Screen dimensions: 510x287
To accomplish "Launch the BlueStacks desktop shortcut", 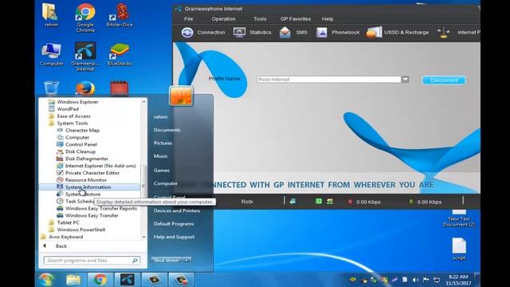I will click(x=120, y=54).
